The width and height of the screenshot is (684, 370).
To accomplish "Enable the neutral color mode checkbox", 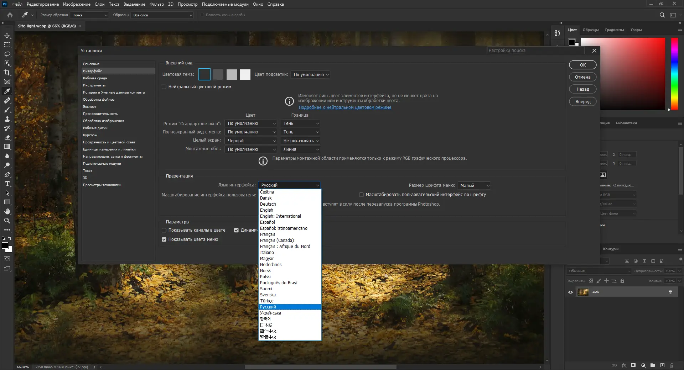I will click(164, 87).
